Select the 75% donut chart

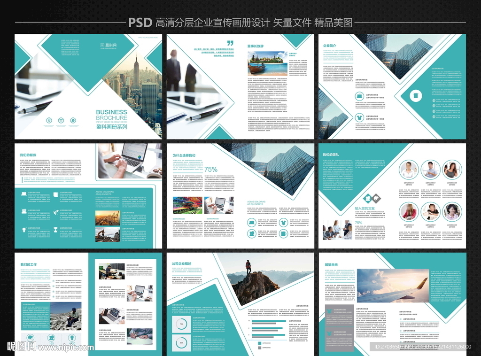(x=181, y=324)
